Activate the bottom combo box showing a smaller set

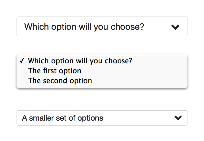tap(102, 118)
